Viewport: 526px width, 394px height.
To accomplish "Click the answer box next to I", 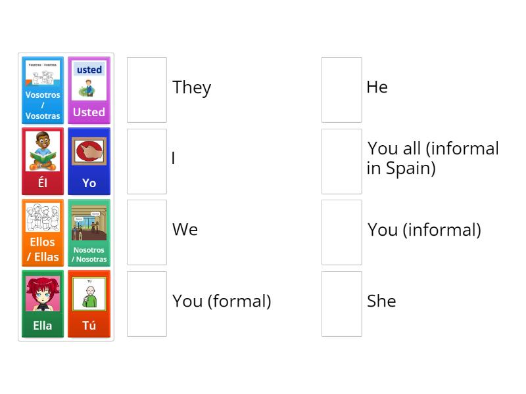I will click(146, 161).
